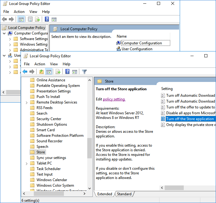Click blue Help question icon in foreground toolbar

pyautogui.click(x=67, y=72)
